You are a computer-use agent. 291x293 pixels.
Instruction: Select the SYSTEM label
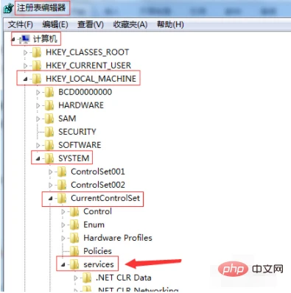[x=74, y=158]
